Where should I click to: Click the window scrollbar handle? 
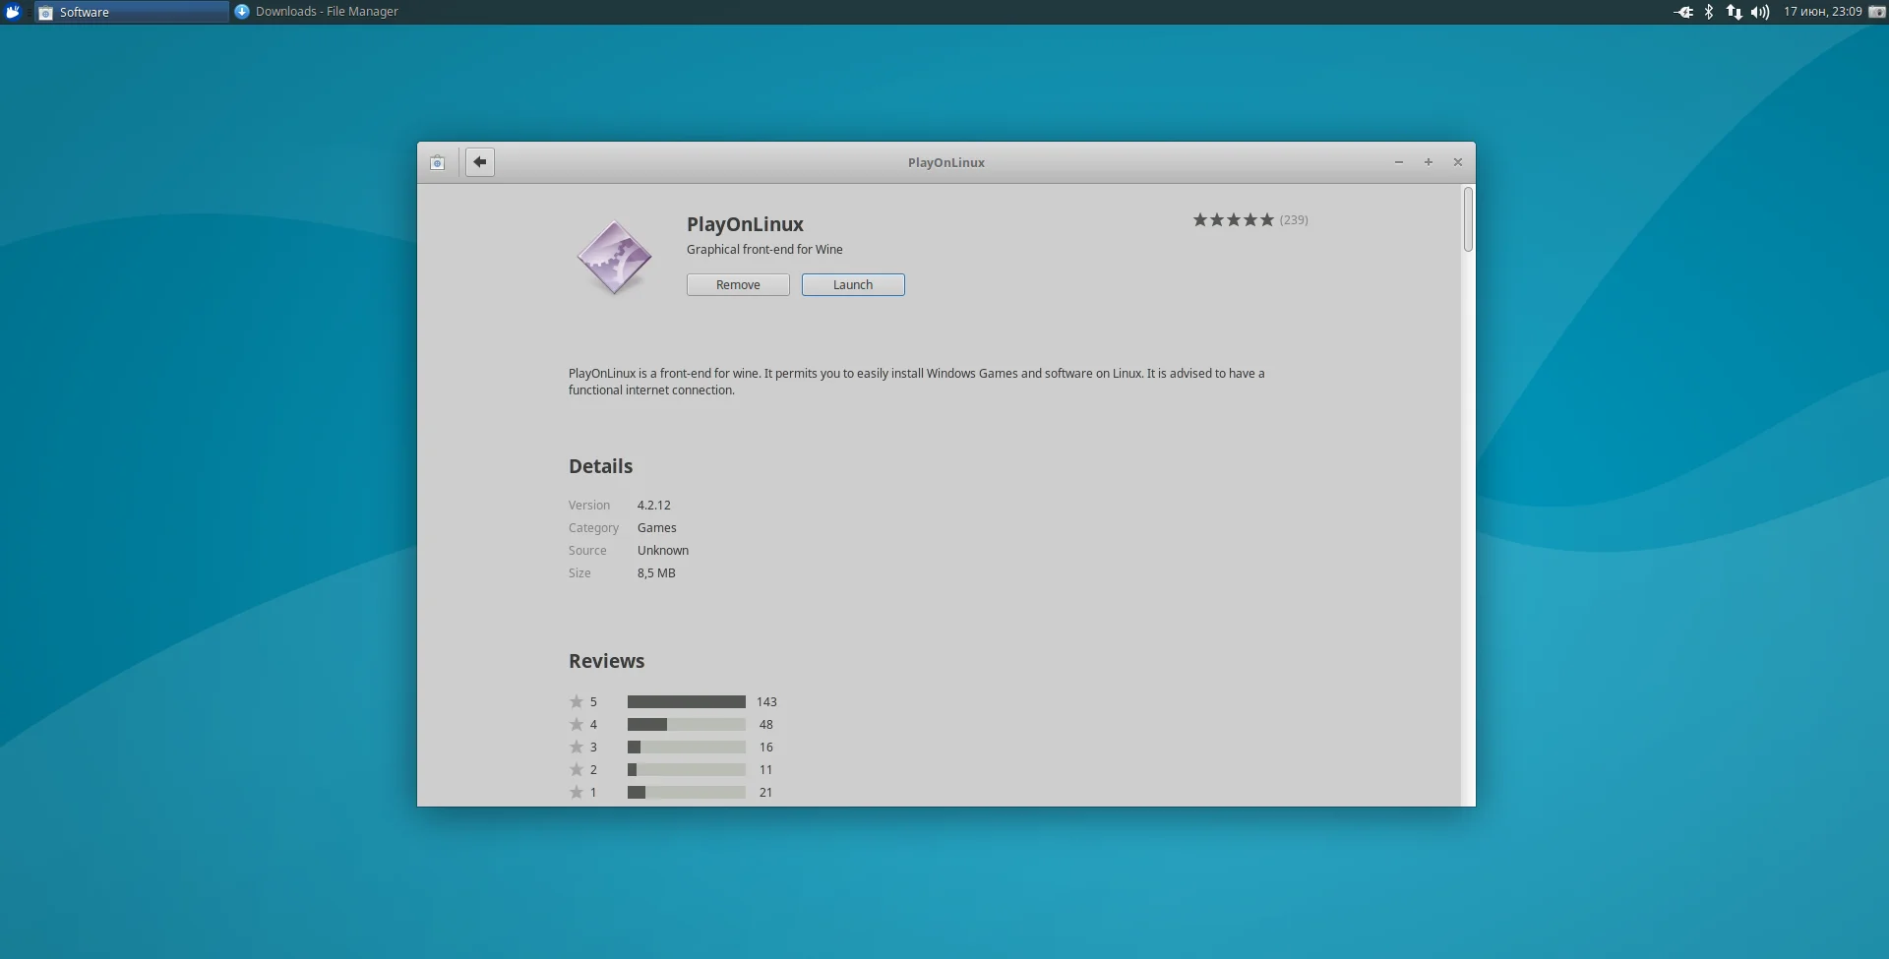(1468, 219)
